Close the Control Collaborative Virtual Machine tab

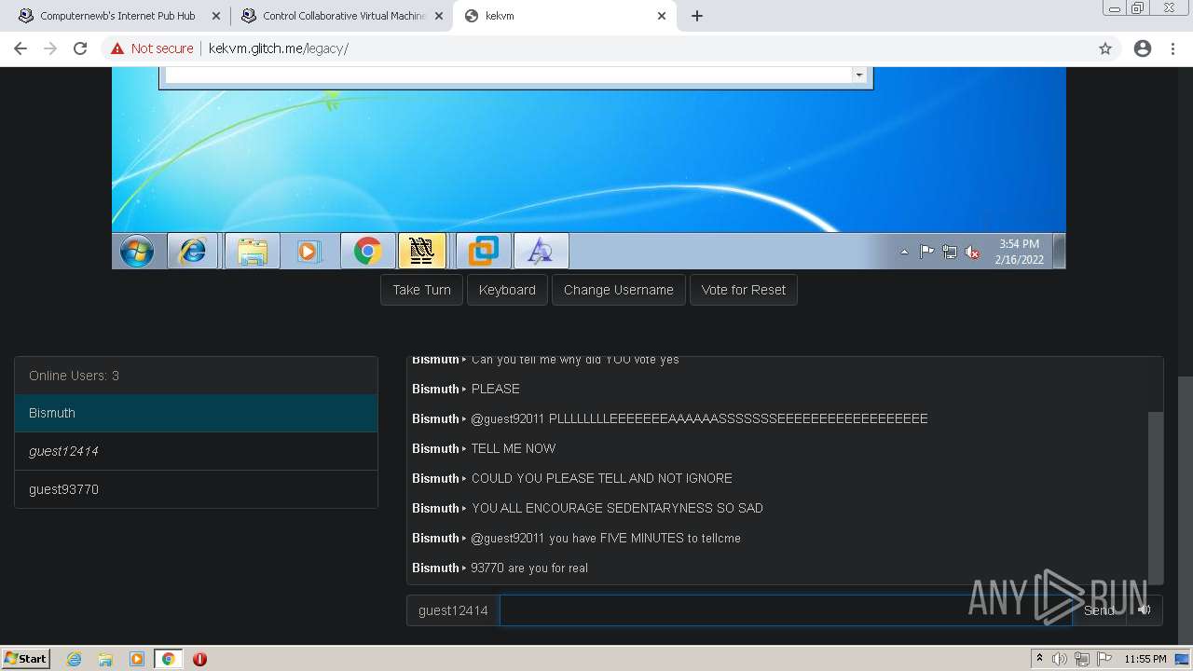point(438,16)
